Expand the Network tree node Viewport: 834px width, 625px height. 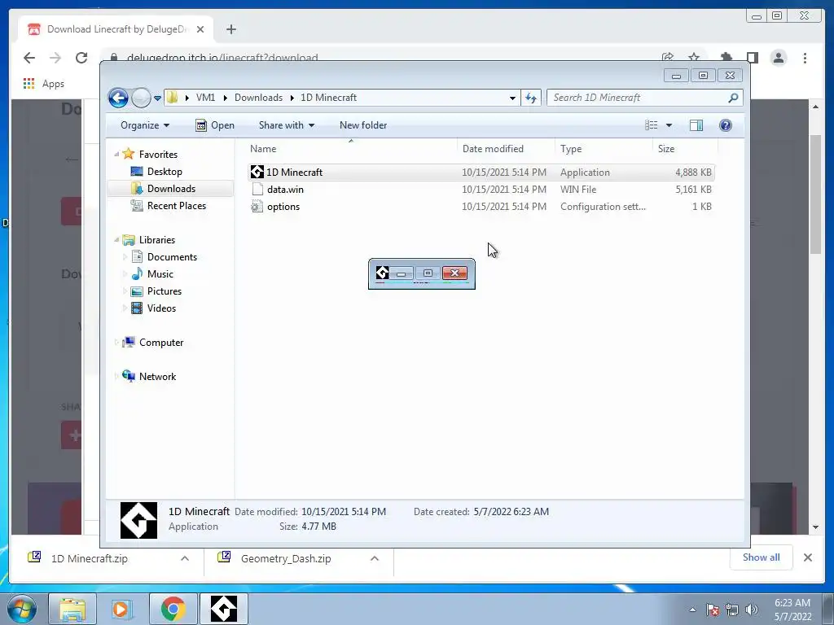[116, 376]
